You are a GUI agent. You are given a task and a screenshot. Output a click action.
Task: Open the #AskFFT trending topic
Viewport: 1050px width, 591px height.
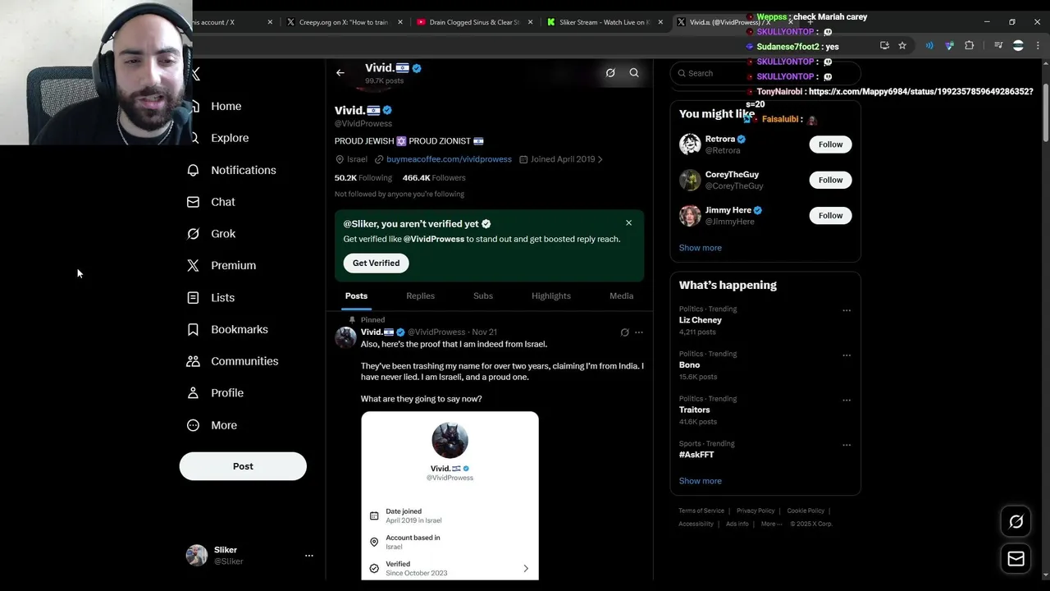696,455
